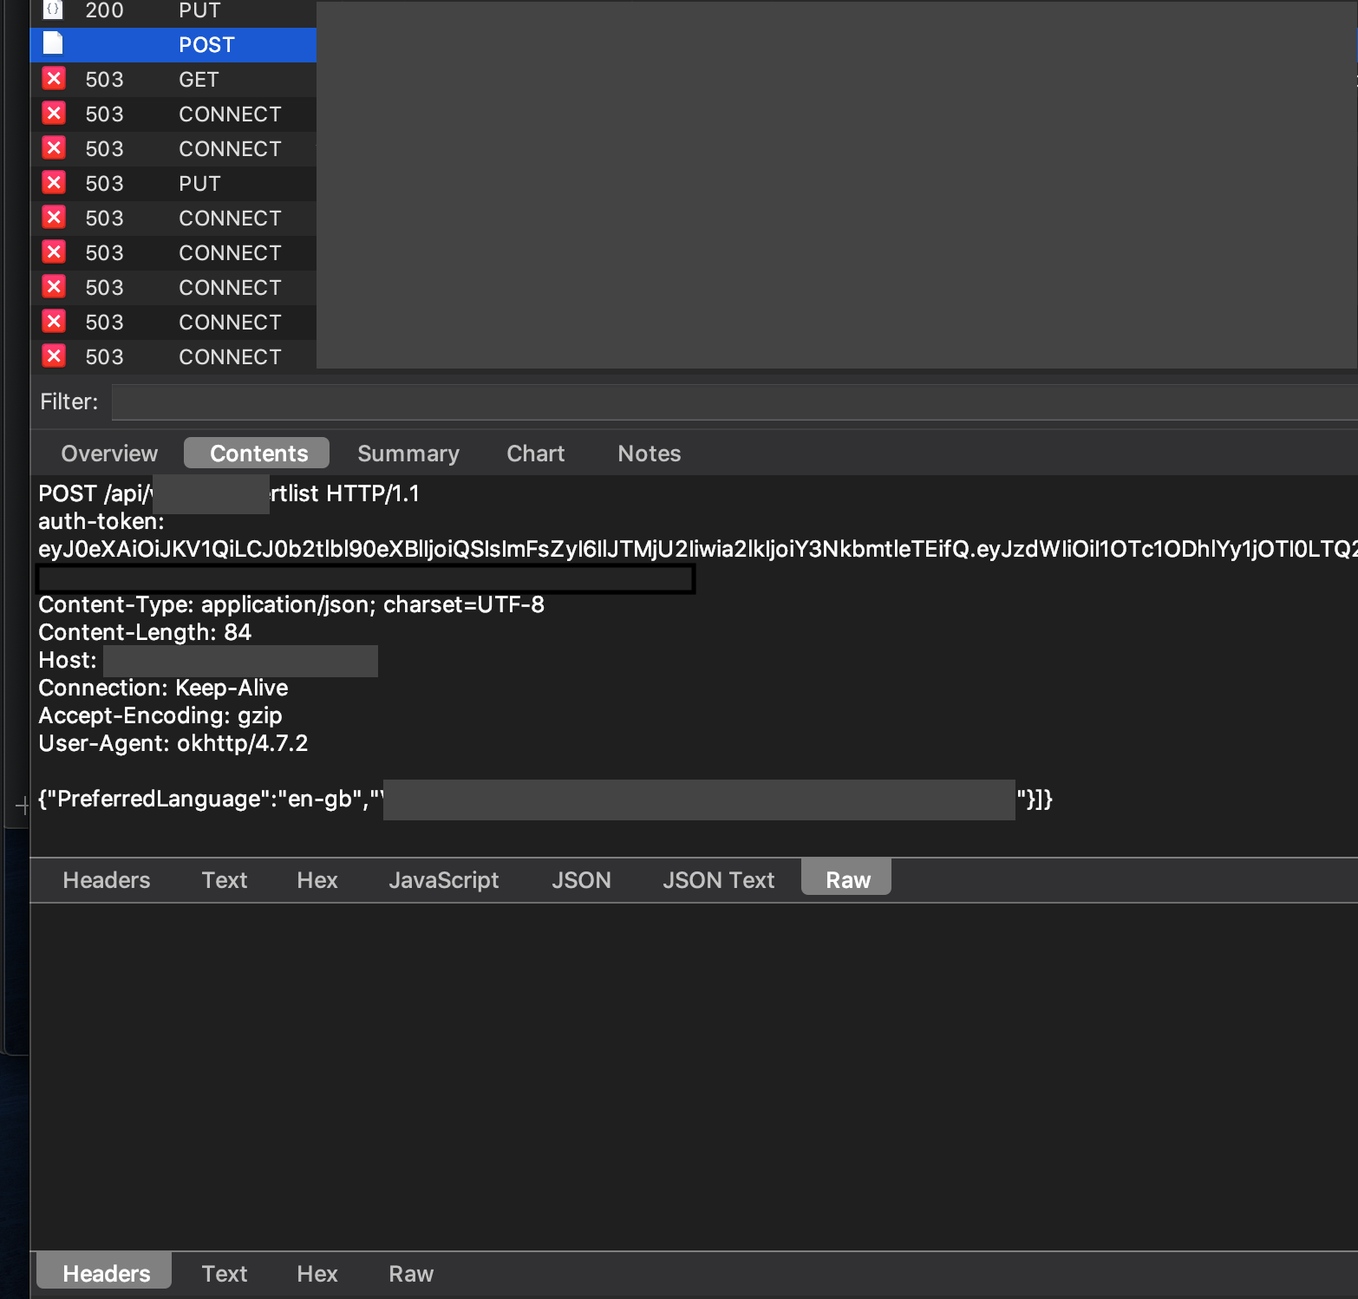
Task: Click the document icon of the POST row
Action: (53, 43)
